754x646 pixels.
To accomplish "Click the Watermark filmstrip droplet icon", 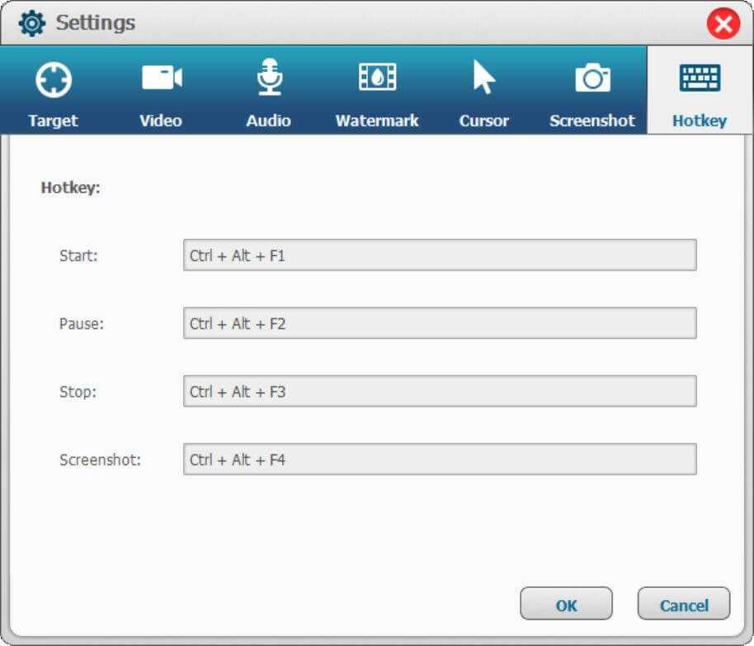I will [377, 78].
